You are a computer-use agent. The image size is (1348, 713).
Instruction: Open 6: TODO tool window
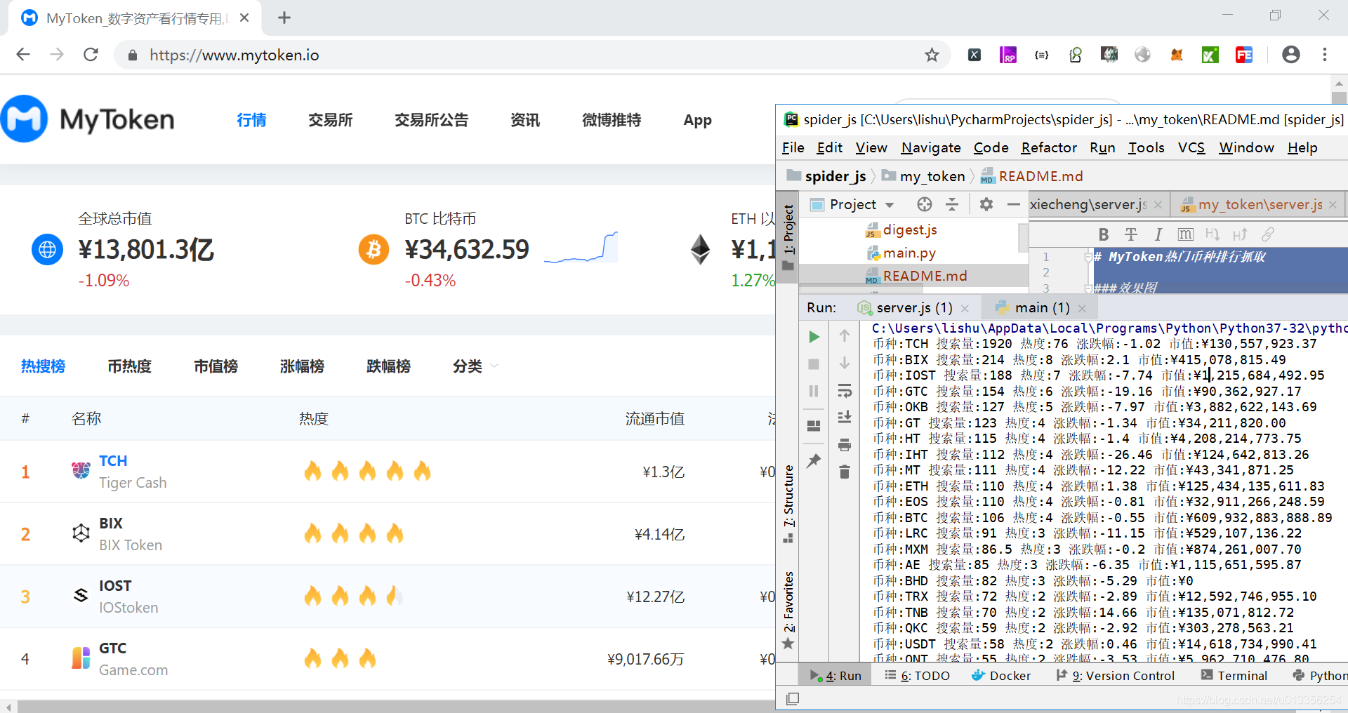[x=917, y=675]
